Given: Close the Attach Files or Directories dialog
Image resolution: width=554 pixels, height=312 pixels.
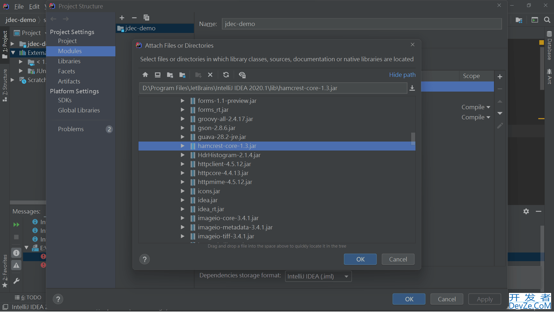Looking at the screenshot, I should click(x=413, y=44).
